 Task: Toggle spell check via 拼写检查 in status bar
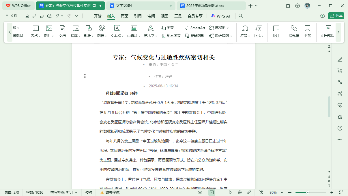pyautogui.click(x=63, y=193)
